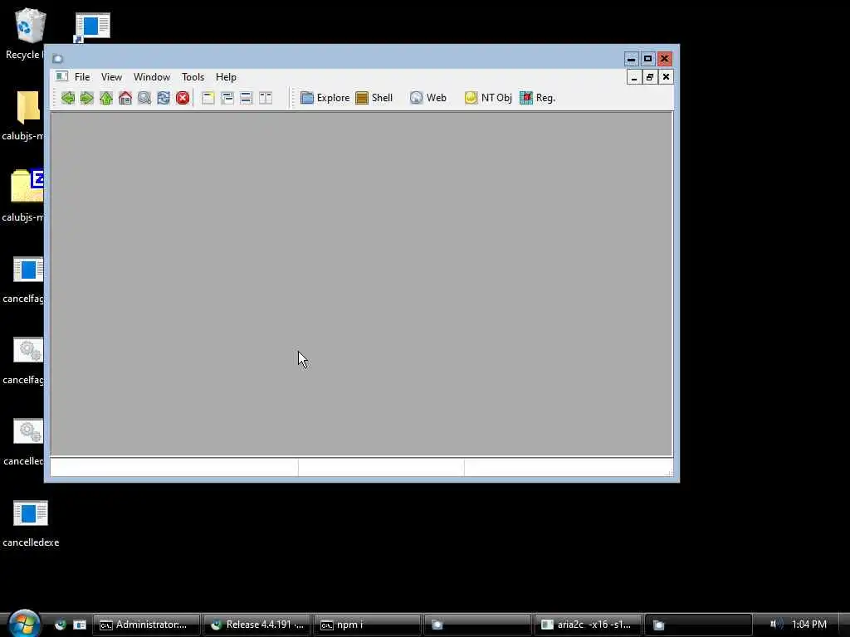Screen dimensions: 850x637
Task: Open a new window via the yellow-bar window icon
Action: click(x=208, y=98)
